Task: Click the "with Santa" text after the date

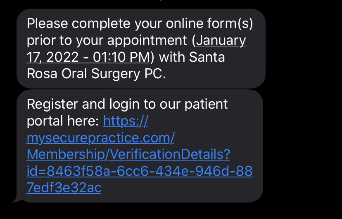Action: tap(192, 57)
